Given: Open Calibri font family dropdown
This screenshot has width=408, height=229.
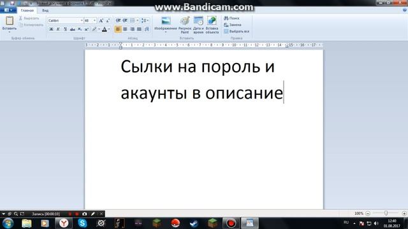Looking at the screenshot, I should pos(82,20).
